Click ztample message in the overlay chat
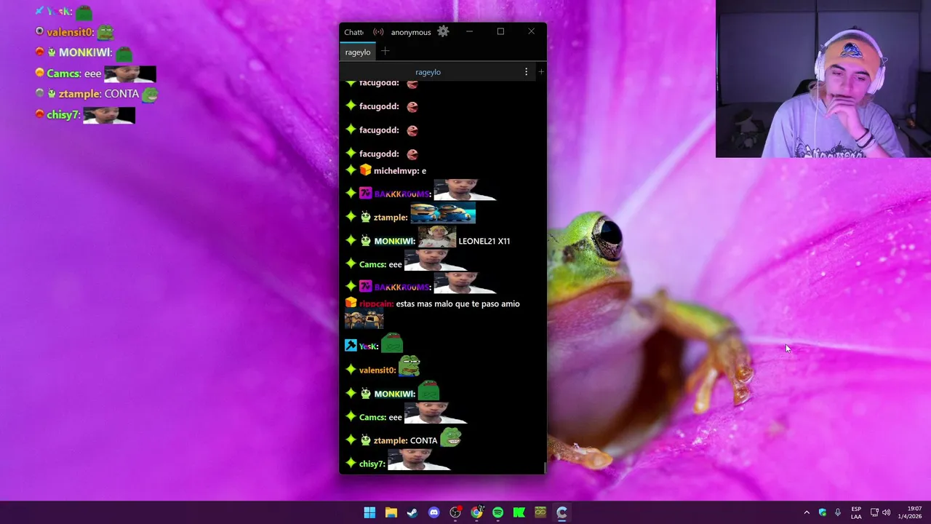This screenshot has height=524, width=931. (97, 94)
